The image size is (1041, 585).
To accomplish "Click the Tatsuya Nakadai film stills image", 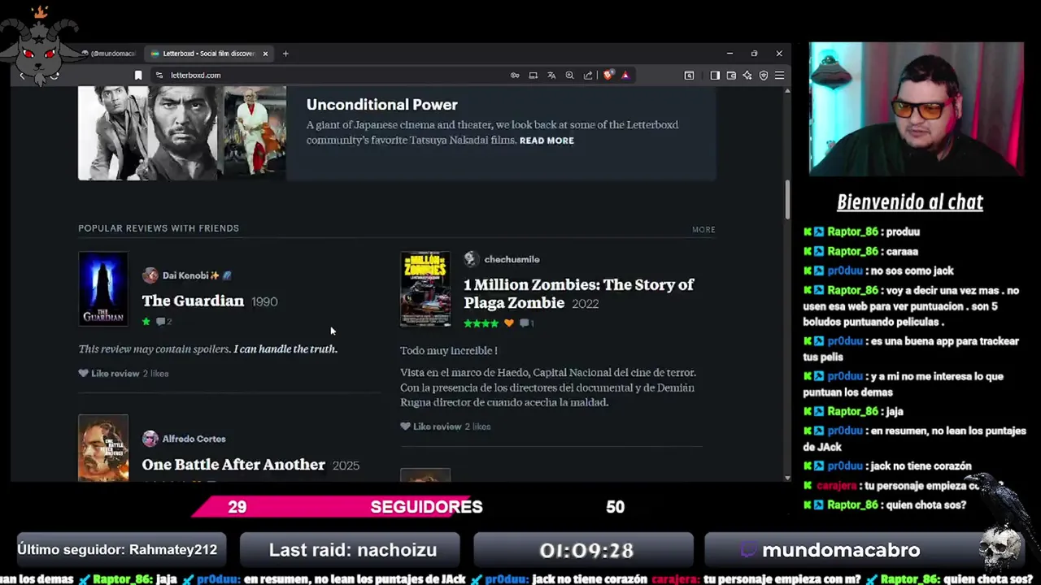I will click(182, 132).
